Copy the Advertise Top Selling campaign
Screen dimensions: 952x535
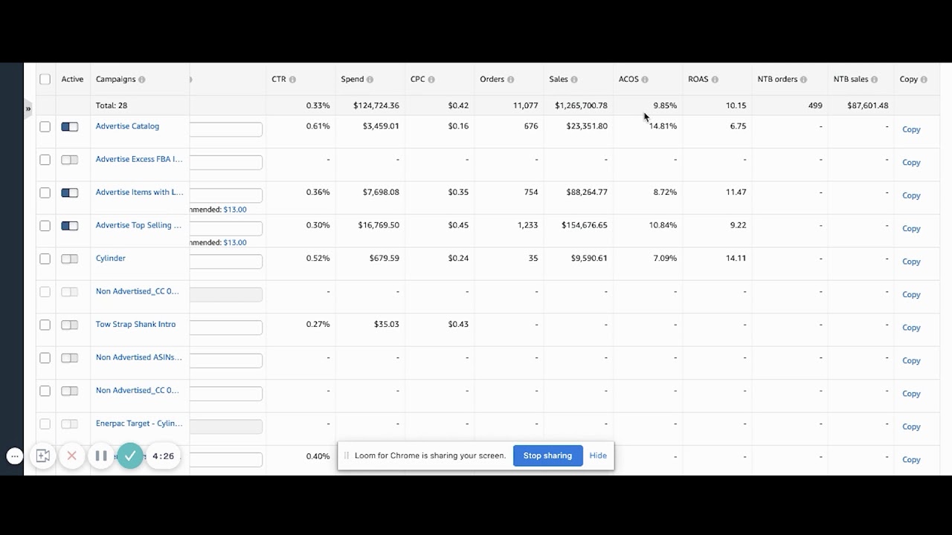[x=911, y=229]
